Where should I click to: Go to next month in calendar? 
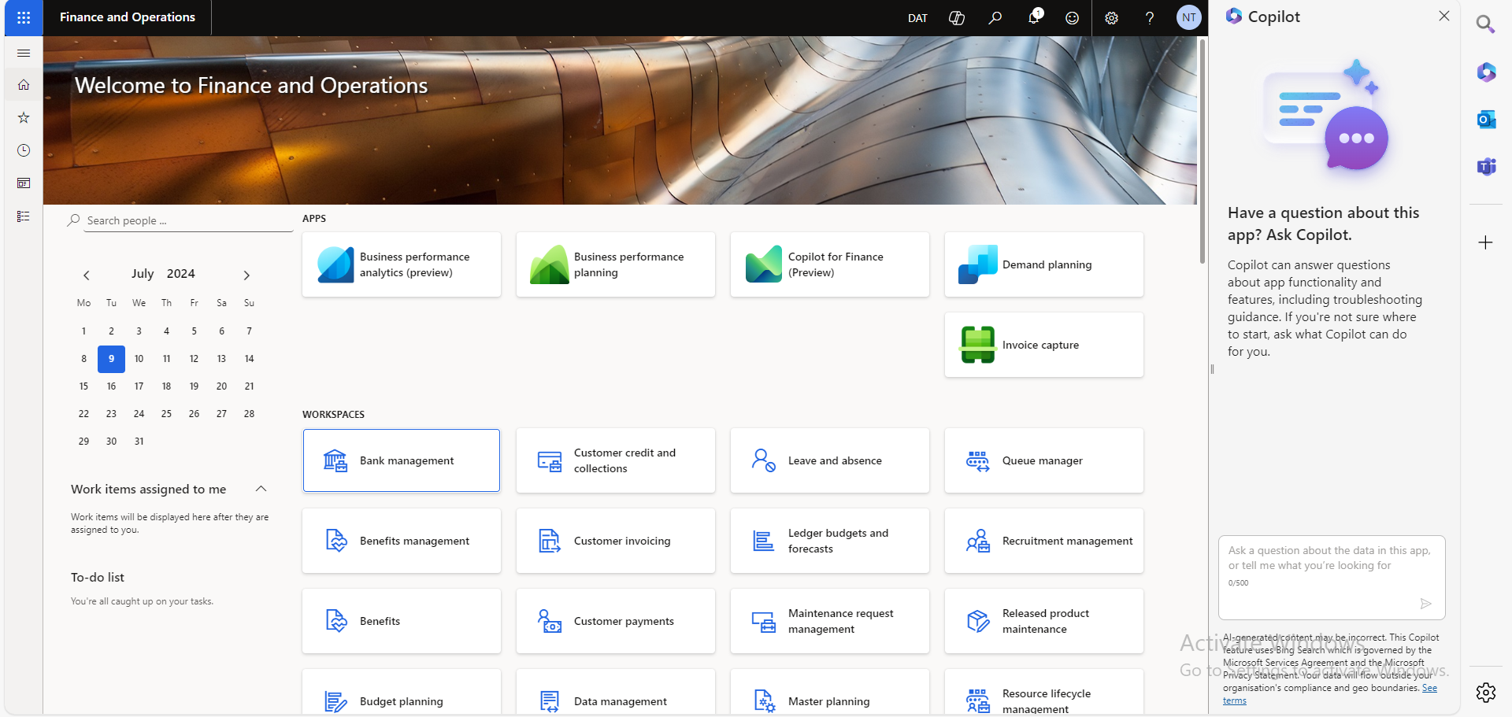coord(246,275)
